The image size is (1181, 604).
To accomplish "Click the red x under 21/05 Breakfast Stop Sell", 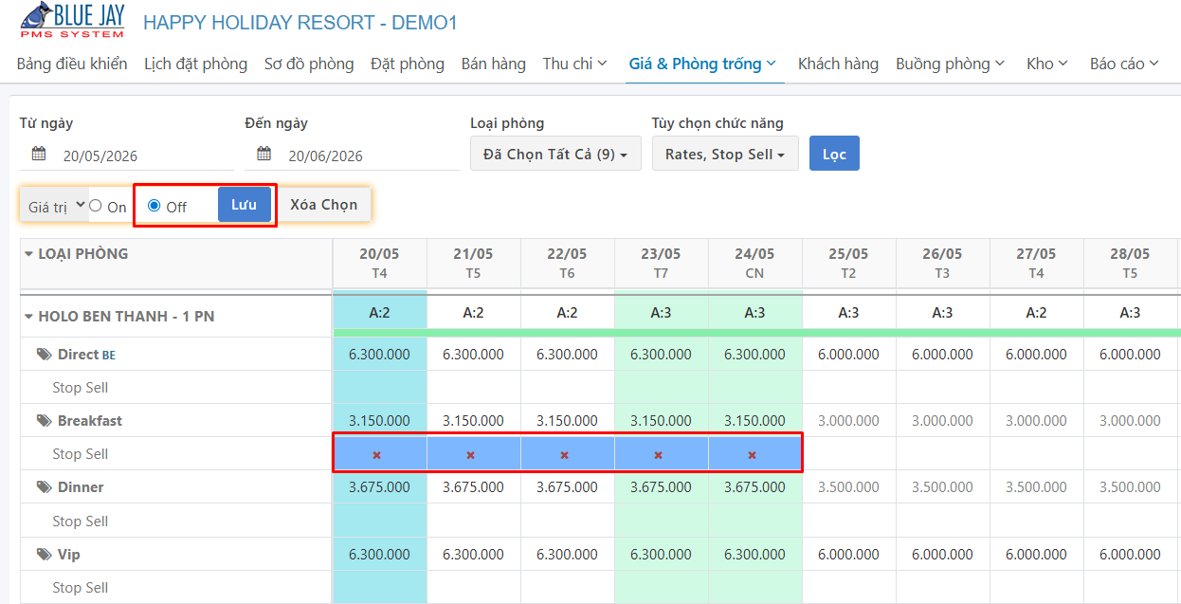I will tap(471, 455).
